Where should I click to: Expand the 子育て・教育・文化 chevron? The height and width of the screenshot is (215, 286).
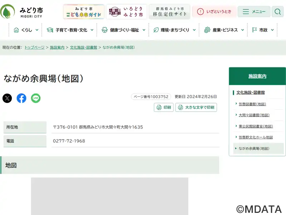pos(92,30)
